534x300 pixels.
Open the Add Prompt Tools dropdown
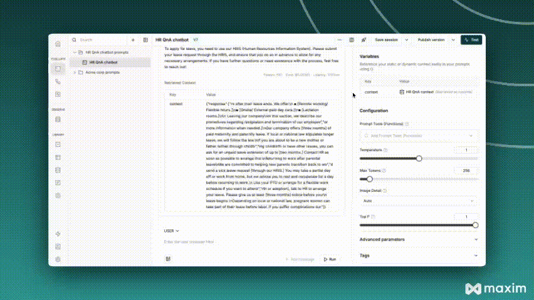(x=419, y=136)
